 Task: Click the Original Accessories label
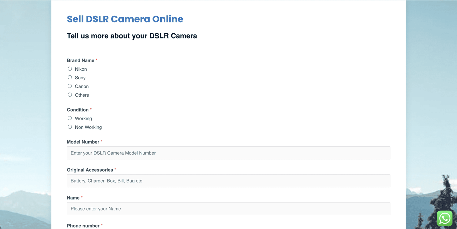point(90,170)
